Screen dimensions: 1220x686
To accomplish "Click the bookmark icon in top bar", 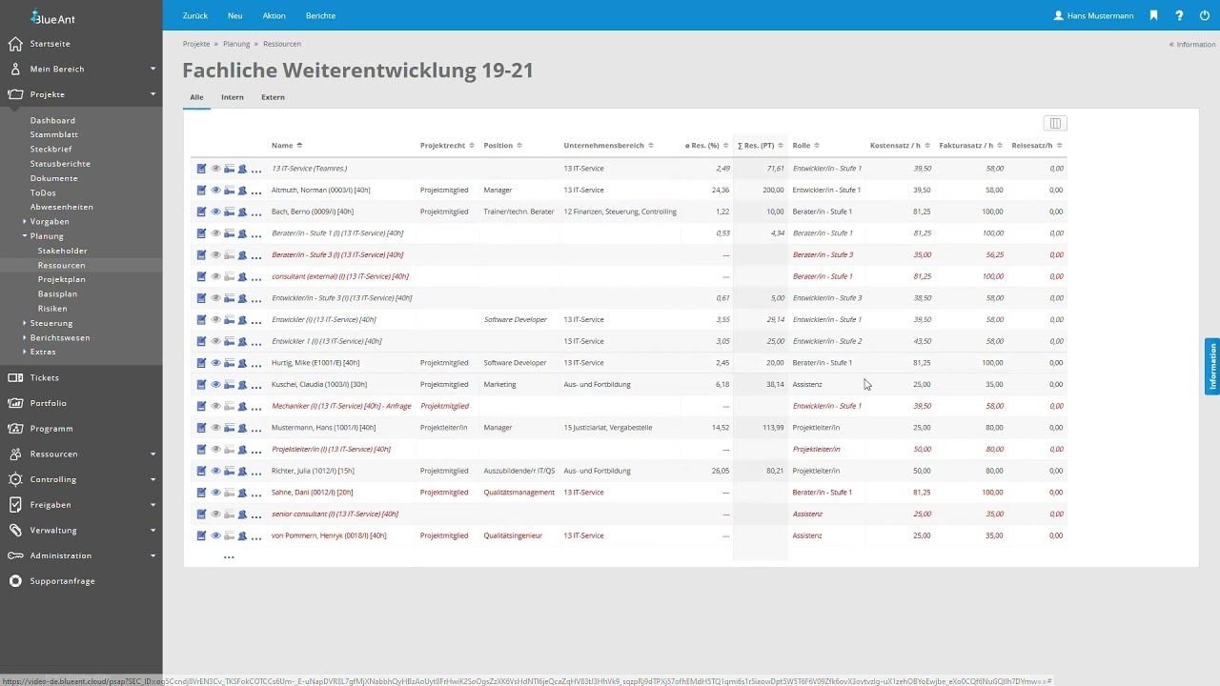I will (x=1153, y=15).
